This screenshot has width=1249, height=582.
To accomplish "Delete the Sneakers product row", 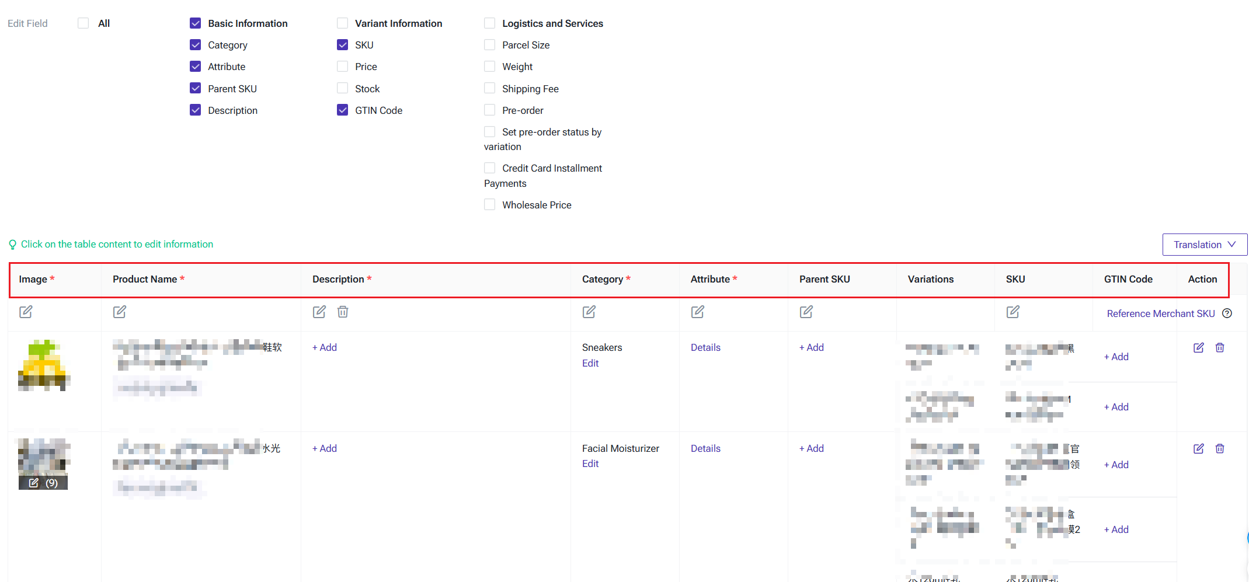I will pos(1220,347).
